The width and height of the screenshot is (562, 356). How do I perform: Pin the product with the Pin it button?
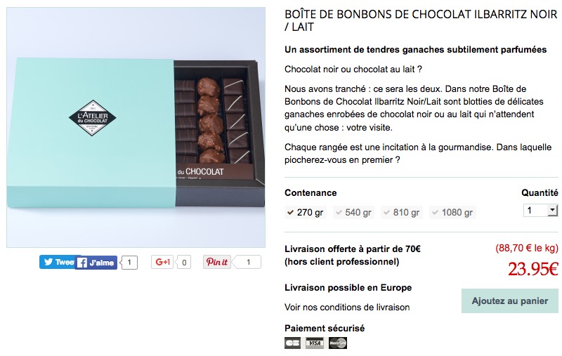[x=217, y=262]
